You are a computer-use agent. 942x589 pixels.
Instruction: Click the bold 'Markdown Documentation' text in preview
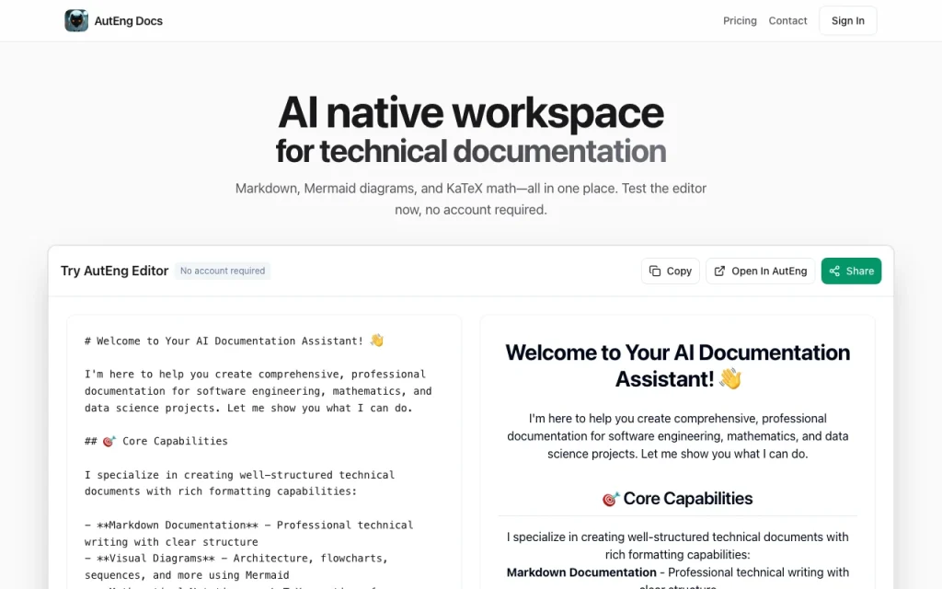click(x=581, y=572)
